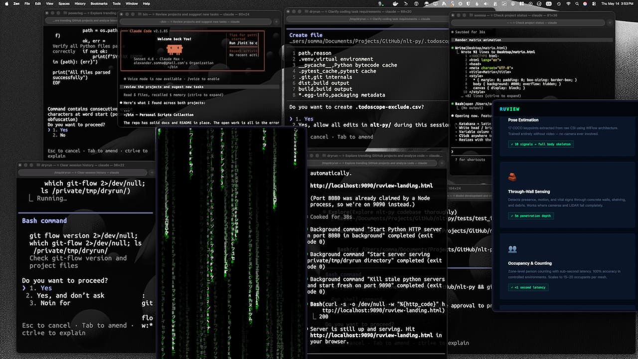The height and width of the screenshot is (359, 638).
Task: Open the Wi-Fi status menu
Action: (568, 3)
